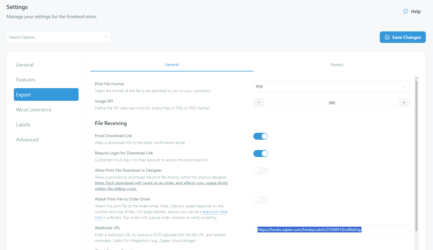The image size is (433, 250).
Task: Click the Save Changes button label
Action: tap(407, 37)
